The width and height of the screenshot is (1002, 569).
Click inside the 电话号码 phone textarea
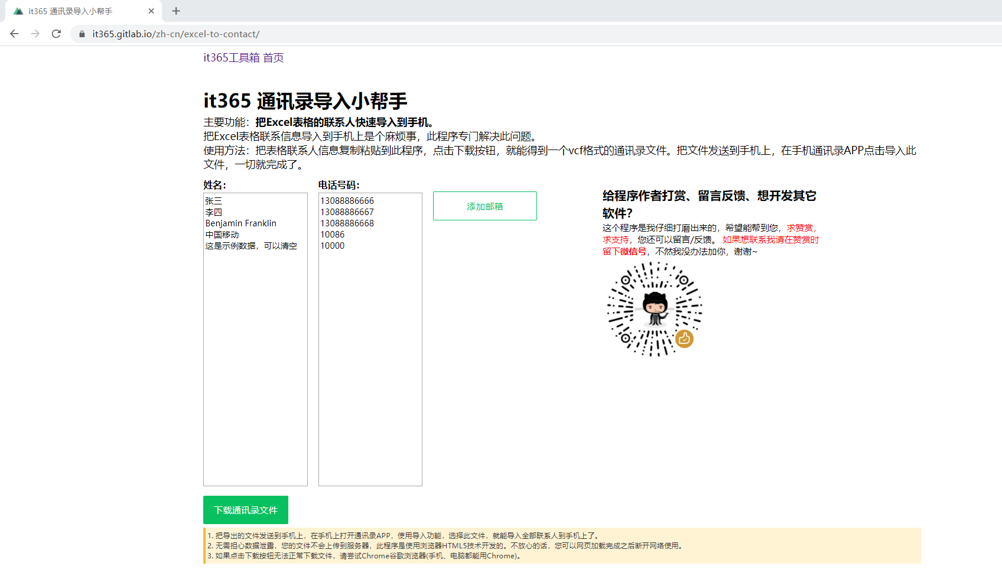[370, 339]
